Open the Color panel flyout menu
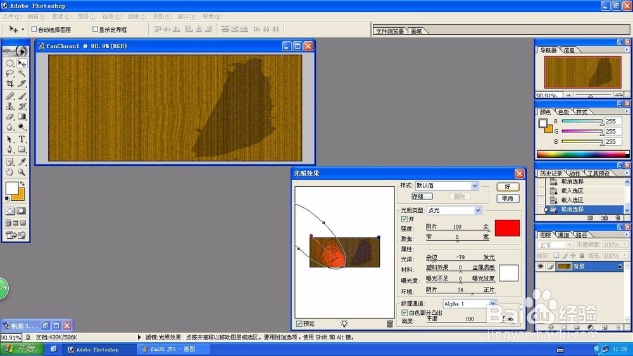 [627, 111]
